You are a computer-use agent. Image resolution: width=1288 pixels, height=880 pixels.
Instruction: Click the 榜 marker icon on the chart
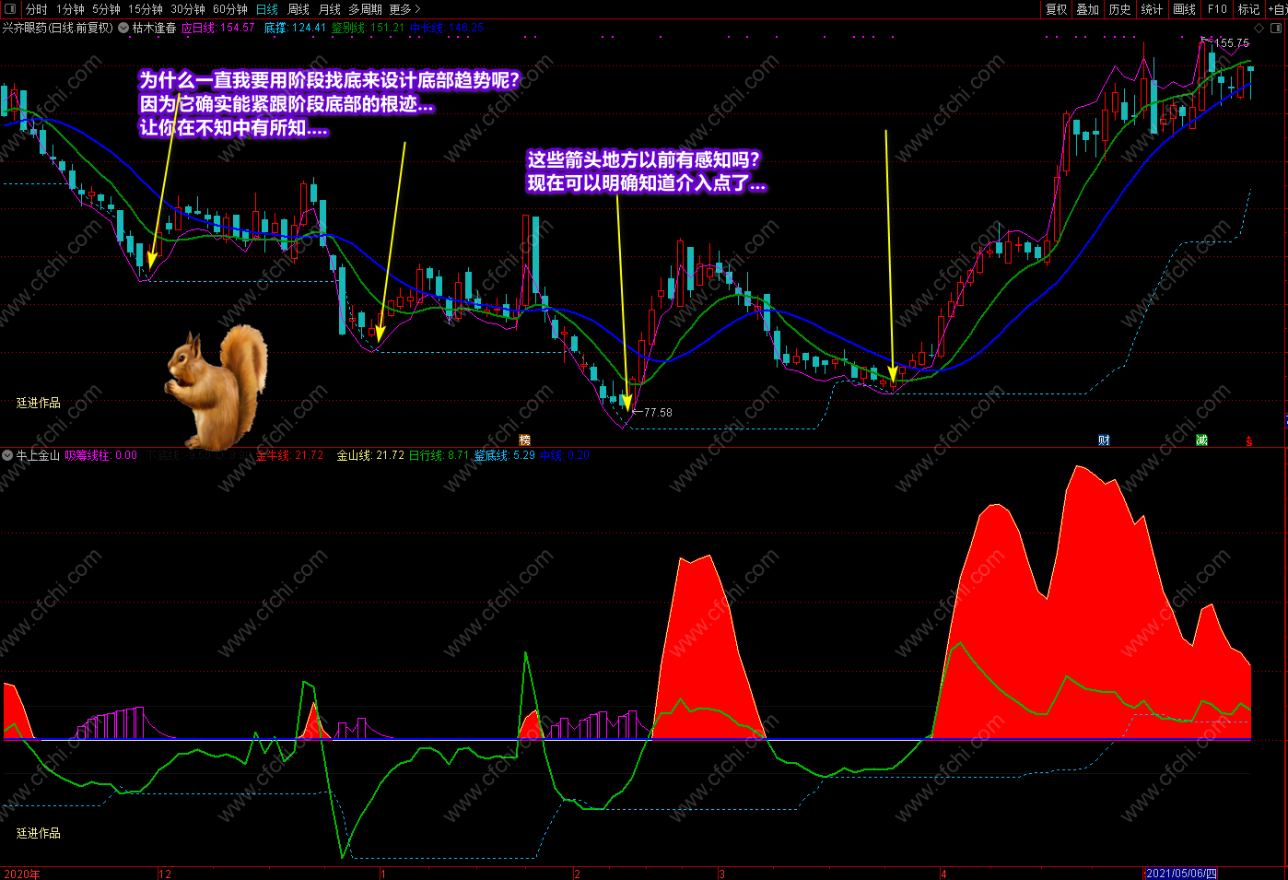tap(525, 440)
